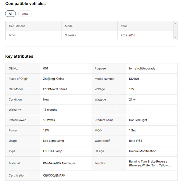Click the CE/CCC/EMARK certification value

[54, 176]
